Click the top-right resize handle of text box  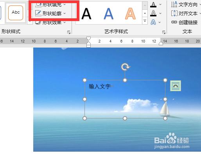[165, 80]
